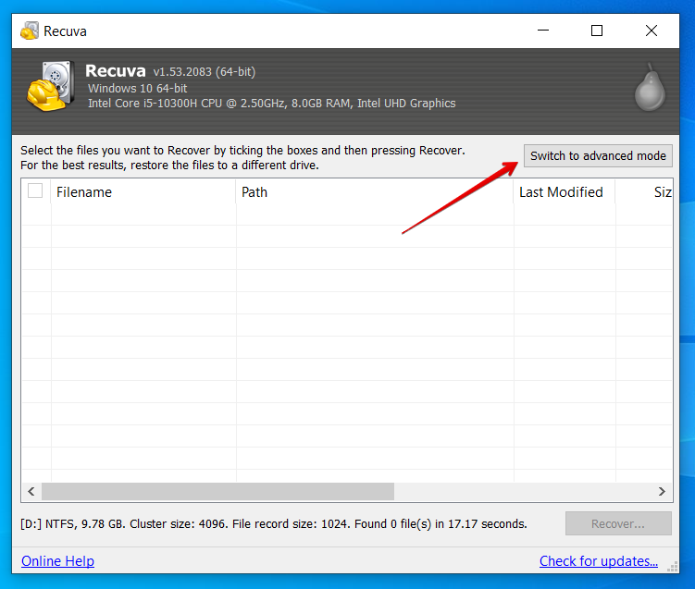Minimize the Recuva window
This screenshot has width=695, height=589.
coord(543,31)
